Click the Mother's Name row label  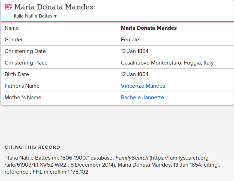pos(23,98)
